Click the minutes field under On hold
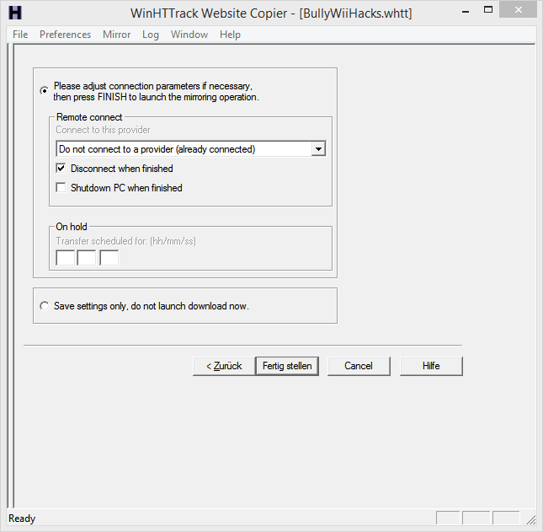 click(x=86, y=258)
